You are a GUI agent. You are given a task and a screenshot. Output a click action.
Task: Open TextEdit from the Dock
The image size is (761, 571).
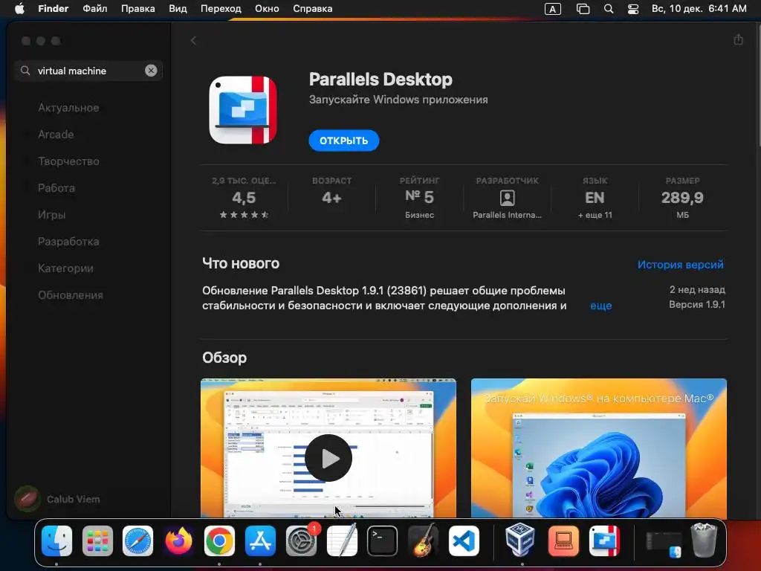tap(342, 540)
